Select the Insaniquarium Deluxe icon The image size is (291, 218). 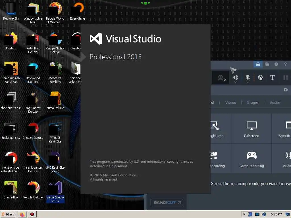[33, 162]
